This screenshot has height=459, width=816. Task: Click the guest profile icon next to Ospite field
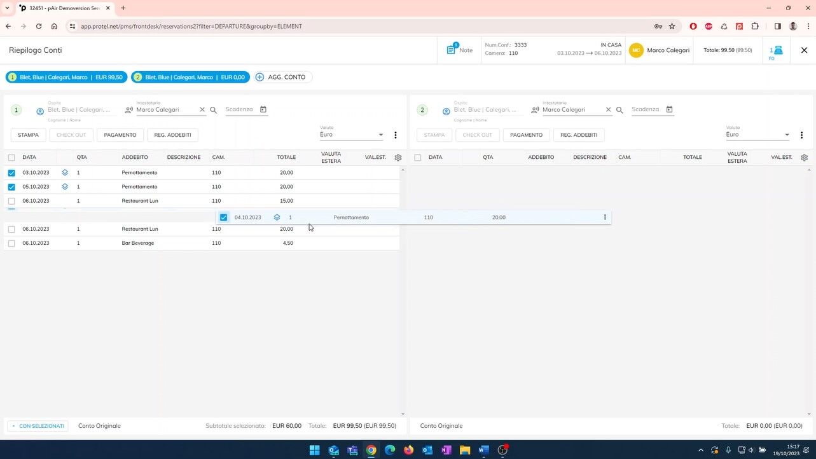[39, 109]
